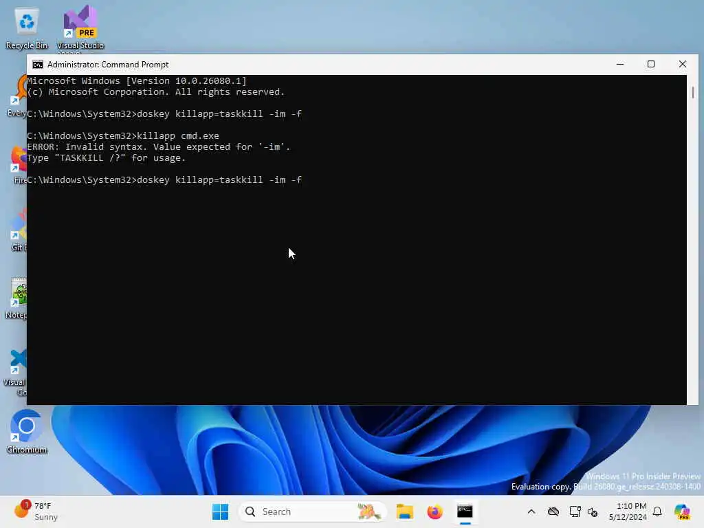Show hidden system tray icons
Viewport: 704px width, 528px height.
[x=531, y=511]
